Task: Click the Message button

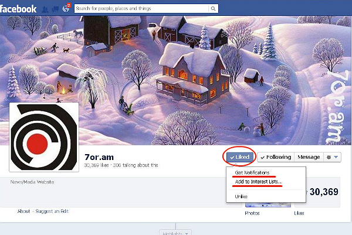Action: pos(309,157)
